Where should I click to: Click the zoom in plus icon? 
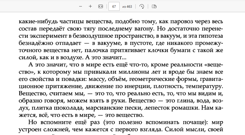(90, 6)
